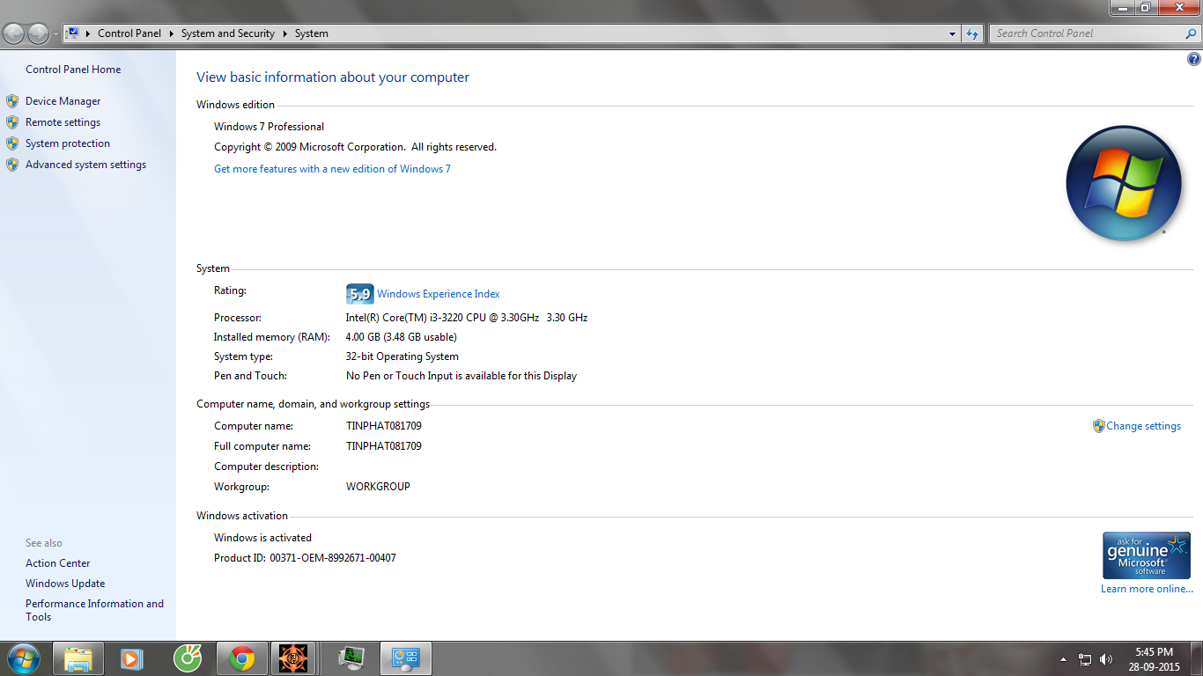This screenshot has width=1203, height=676.
Task: Go to Control Panel breadcrumb
Action: pos(129,33)
